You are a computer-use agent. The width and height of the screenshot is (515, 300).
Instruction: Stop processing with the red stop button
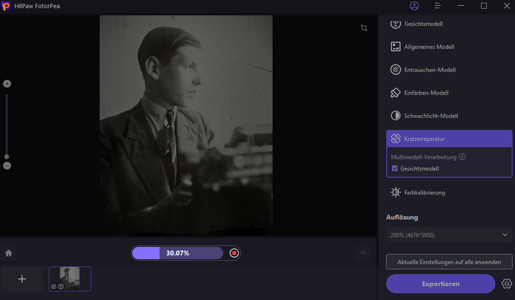(x=233, y=253)
